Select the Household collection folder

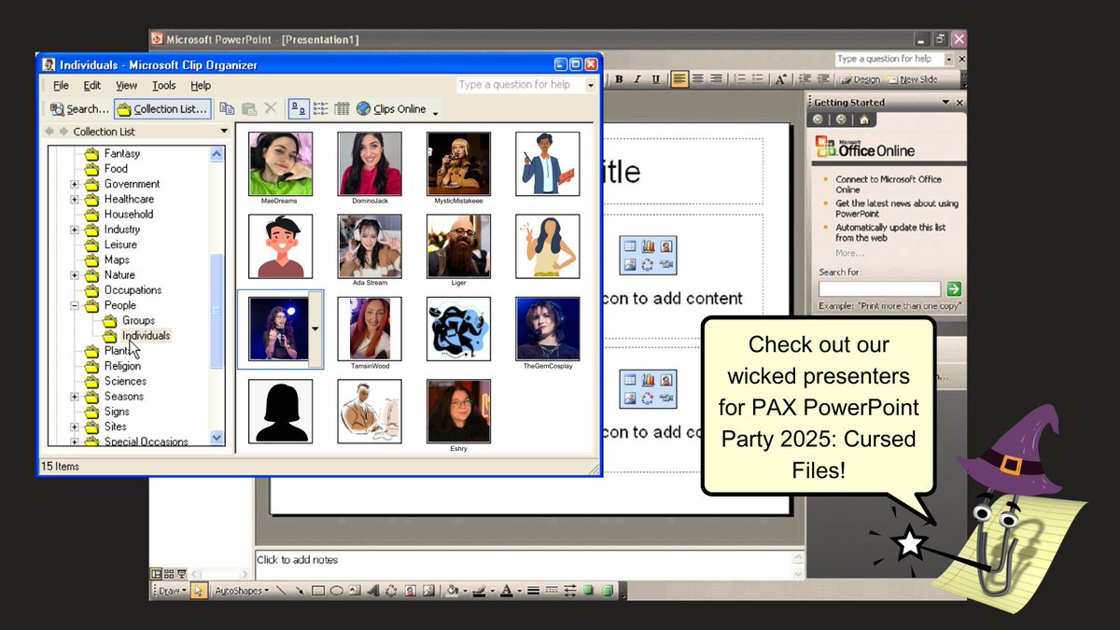pyautogui.click(x=119, y=214)
